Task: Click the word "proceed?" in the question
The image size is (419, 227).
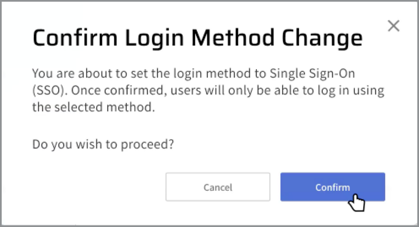Action: point(152,145)
